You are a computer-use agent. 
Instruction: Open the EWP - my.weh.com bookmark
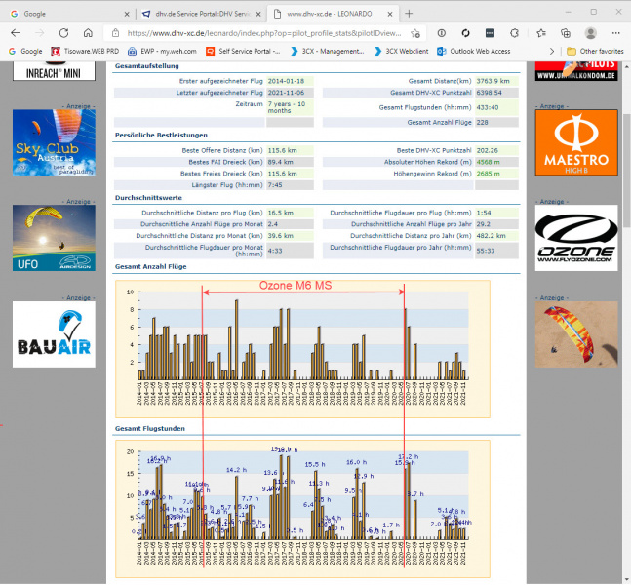pyautogui.click(x=162, y=51)
